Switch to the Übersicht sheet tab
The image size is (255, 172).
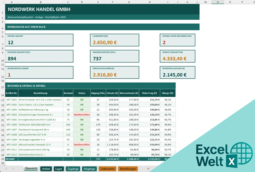pos(31,169)
